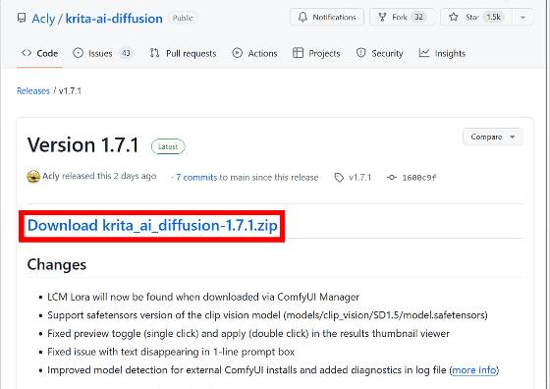Click the v1.7.1 breadcrumb text
The width and height of the screenshot is (550, 389).
(x=70, y=91)
